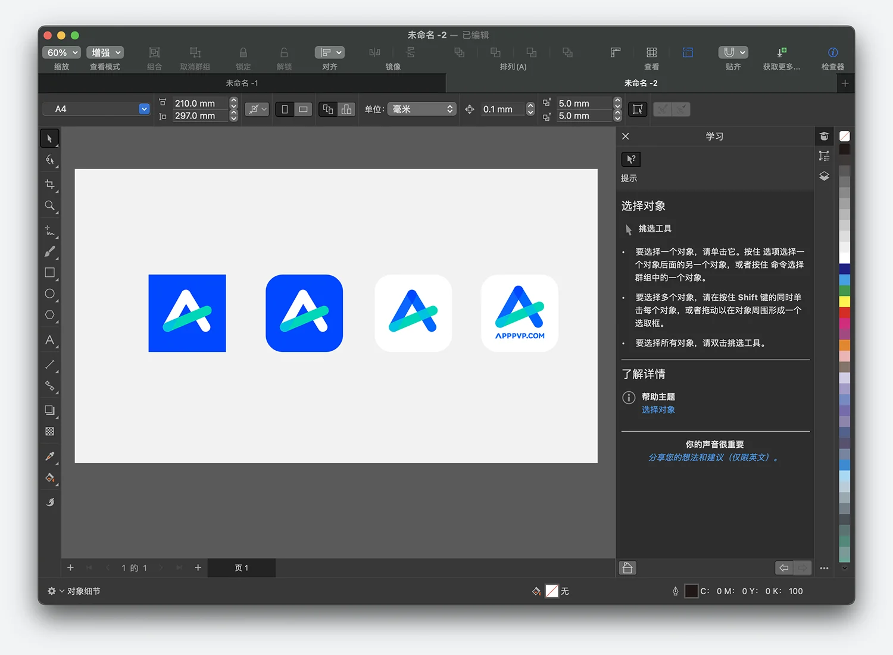Toggle treat all objects as filled
Image resolution: width=893 pixels, height=655 pixels.
[x=638, y=109]
